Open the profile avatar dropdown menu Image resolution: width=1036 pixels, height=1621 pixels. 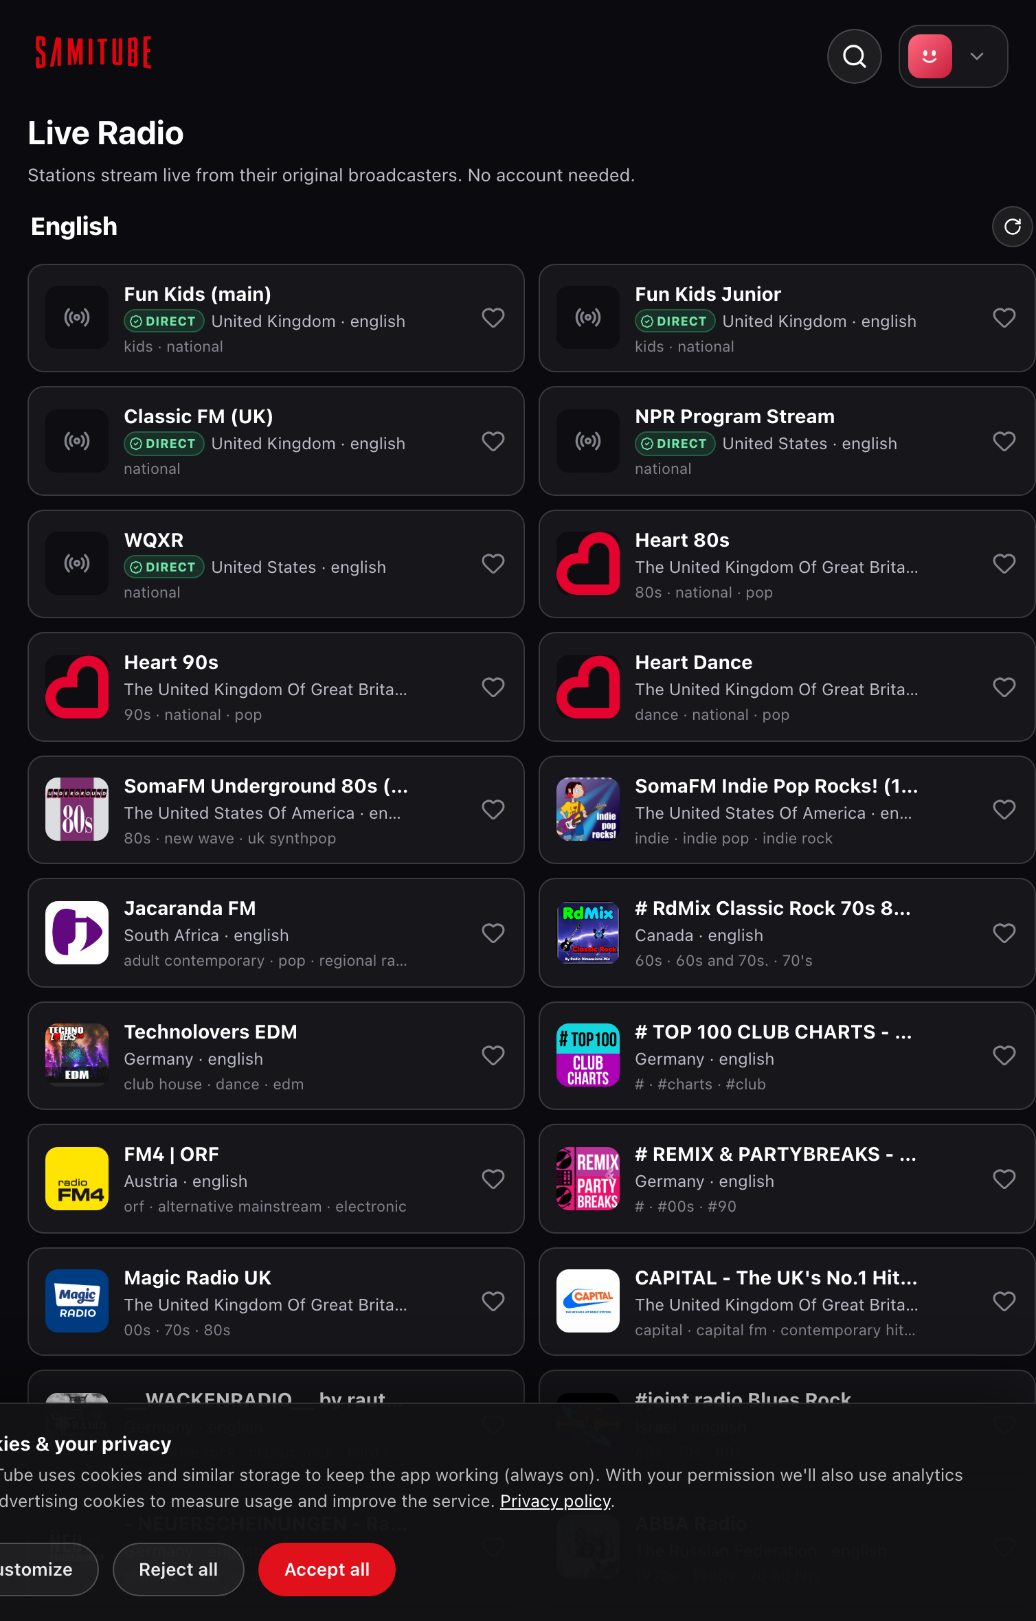click(953, 56)
